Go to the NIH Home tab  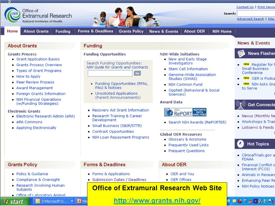222,31
